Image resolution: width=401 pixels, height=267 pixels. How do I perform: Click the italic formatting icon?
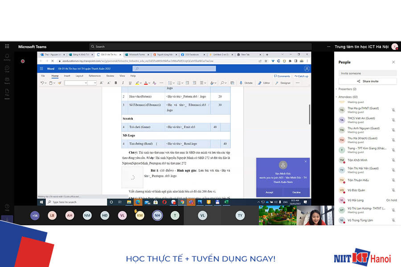[x=123, y=83]
